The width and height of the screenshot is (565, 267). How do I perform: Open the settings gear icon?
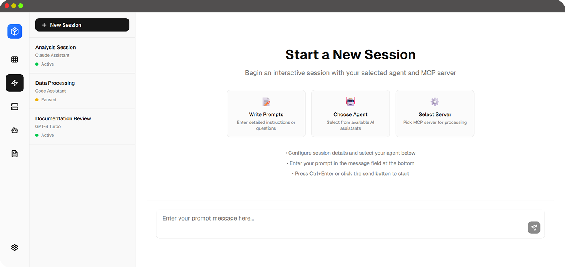pyautogui.click(x=14, y=248)
